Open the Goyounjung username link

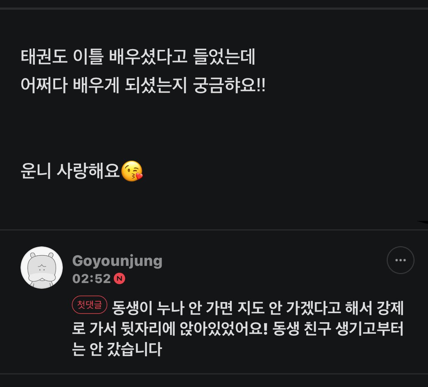pyautogui.click(x=118, y=261)
